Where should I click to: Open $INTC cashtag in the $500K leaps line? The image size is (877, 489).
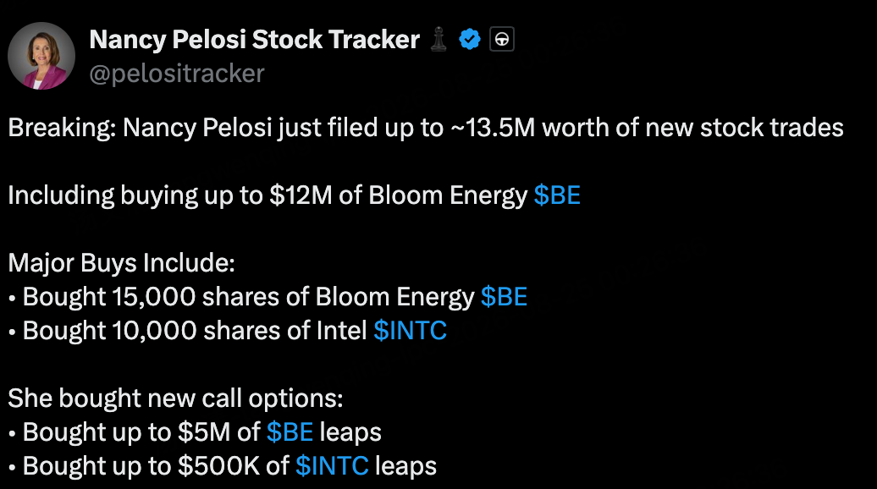[x=332, y=466]
